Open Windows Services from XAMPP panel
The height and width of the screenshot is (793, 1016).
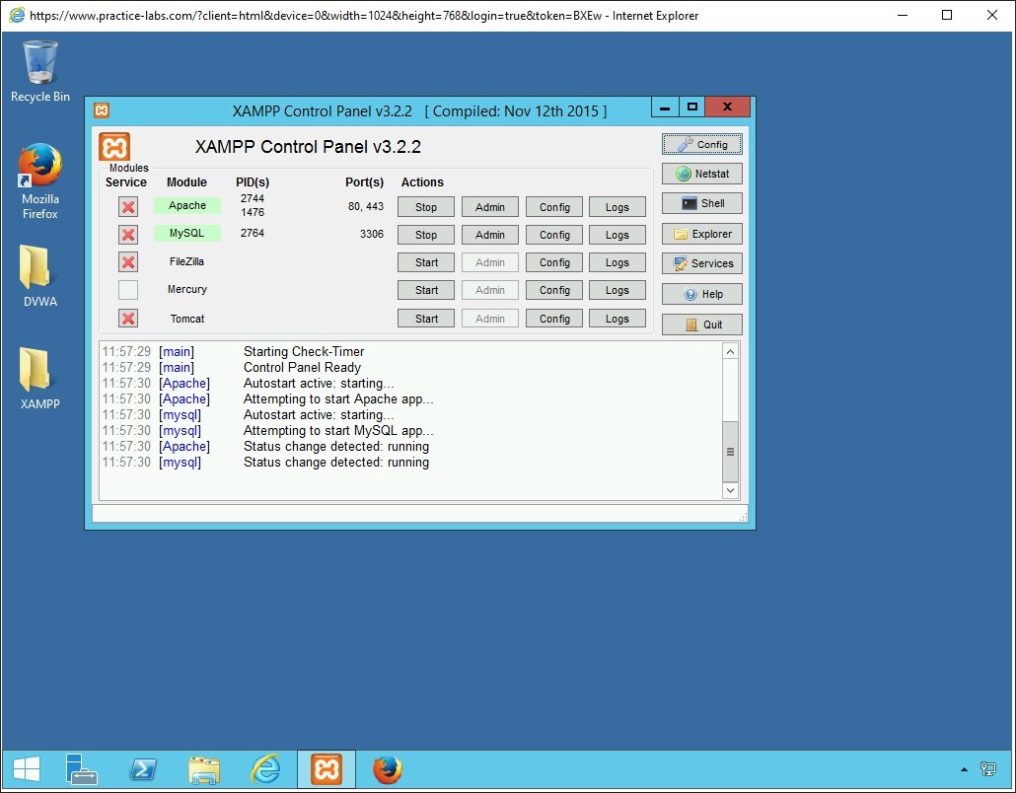[x=701, y=263]
